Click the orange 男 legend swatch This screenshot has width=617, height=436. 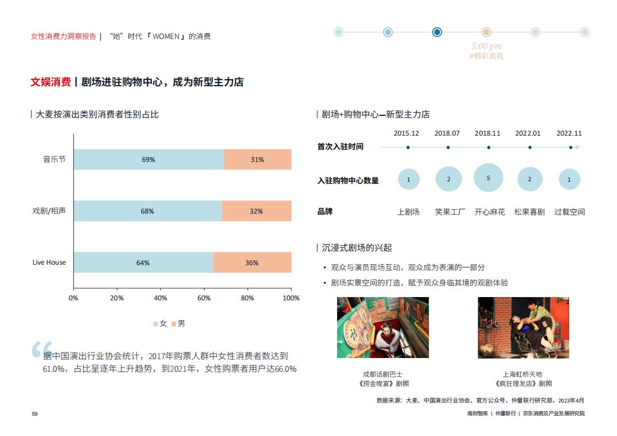pyautogui.click(x=174, y=323)
